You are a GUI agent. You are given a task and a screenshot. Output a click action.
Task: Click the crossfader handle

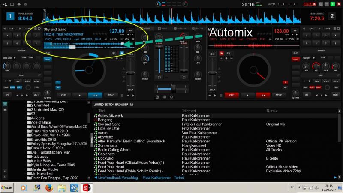[x=173, y=89]
